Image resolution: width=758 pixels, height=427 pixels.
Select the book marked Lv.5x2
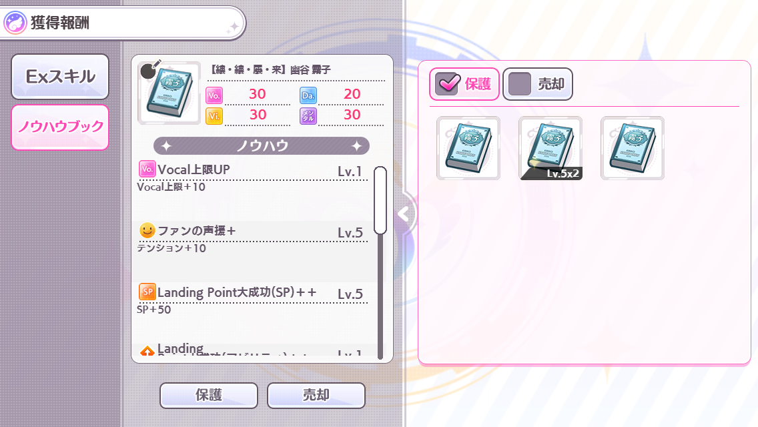tap(550, 148)
